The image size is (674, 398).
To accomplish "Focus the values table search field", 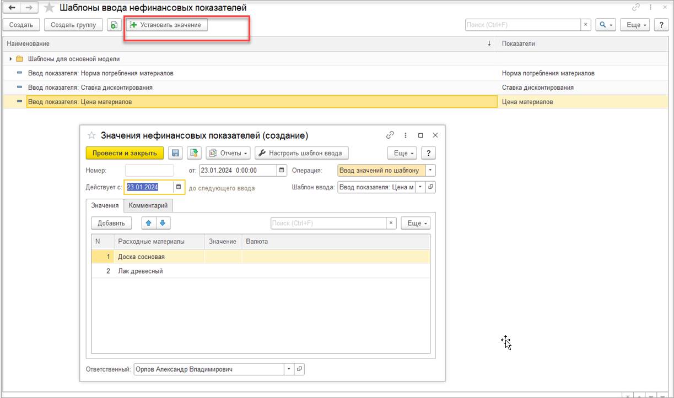I will point(328,223).
